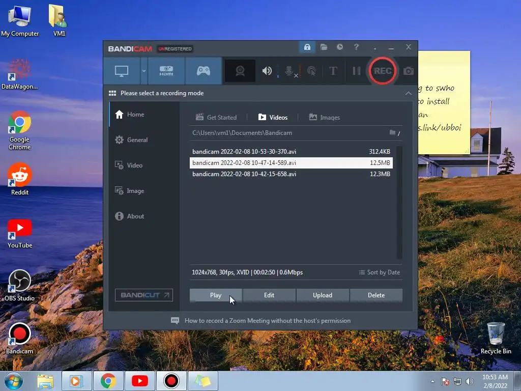Open General settings in sidebar
The height and width of the screenshot is (391, 521).
point(144,140)
